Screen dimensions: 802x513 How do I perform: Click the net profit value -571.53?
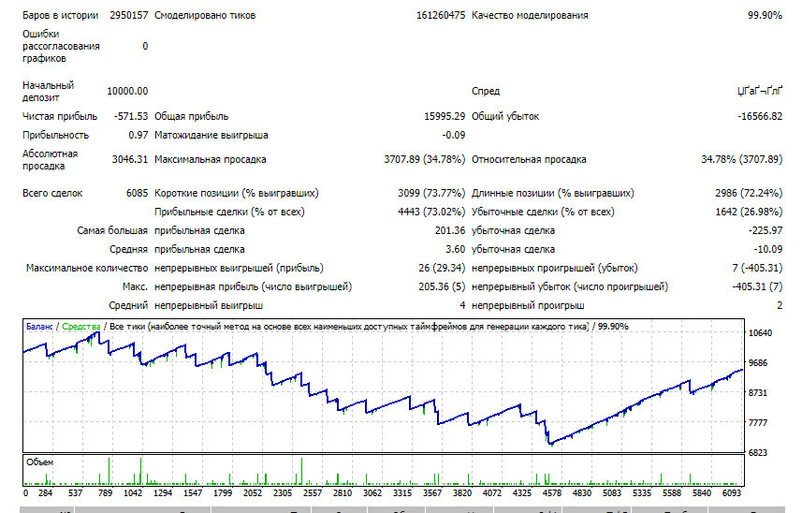pyautogui.click(x=131, y=116)
